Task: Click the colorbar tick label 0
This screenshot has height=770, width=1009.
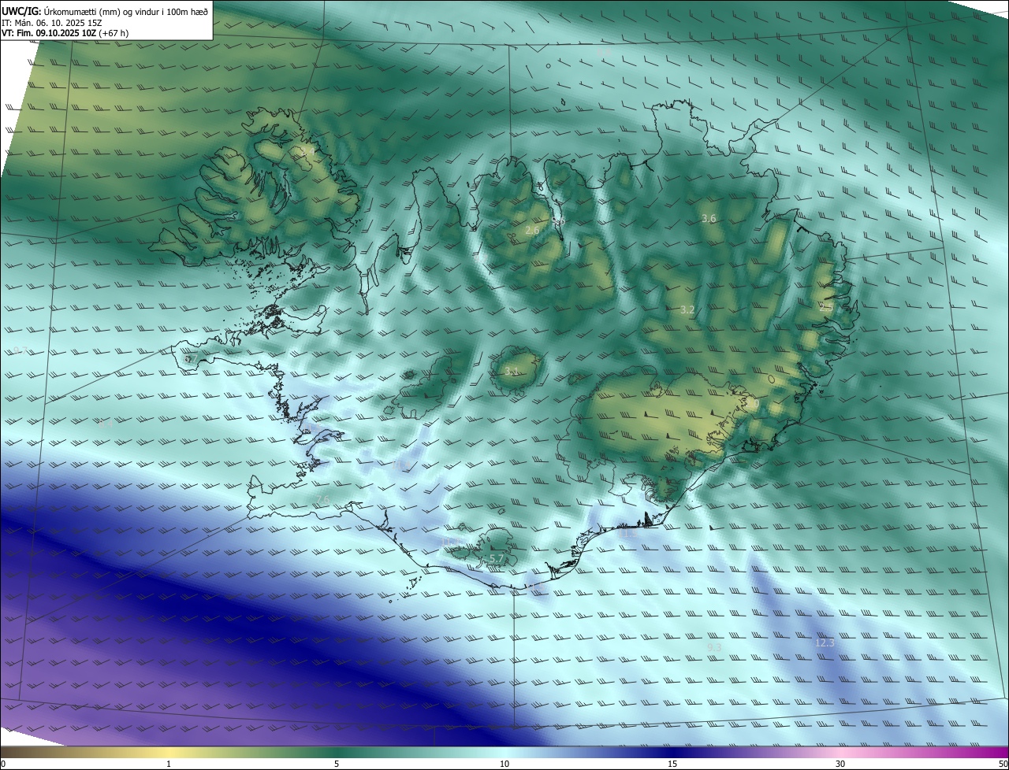Action: click(3, 764)
